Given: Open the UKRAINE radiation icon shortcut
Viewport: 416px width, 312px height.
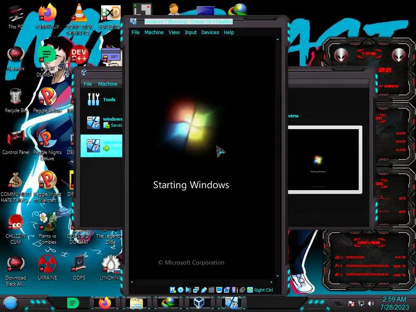Looking at the screenshot, I should (x=48, y=268).
